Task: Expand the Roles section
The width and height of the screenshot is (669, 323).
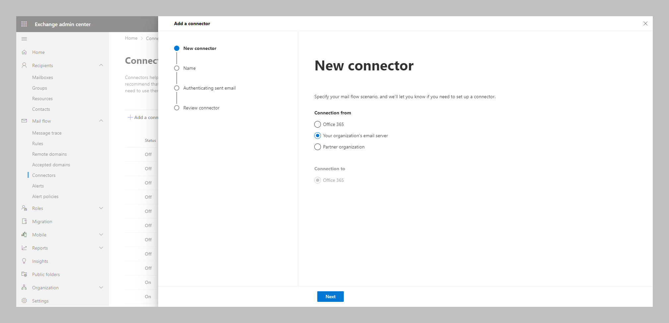Action: pyautogui.click(x=101, y=208)
